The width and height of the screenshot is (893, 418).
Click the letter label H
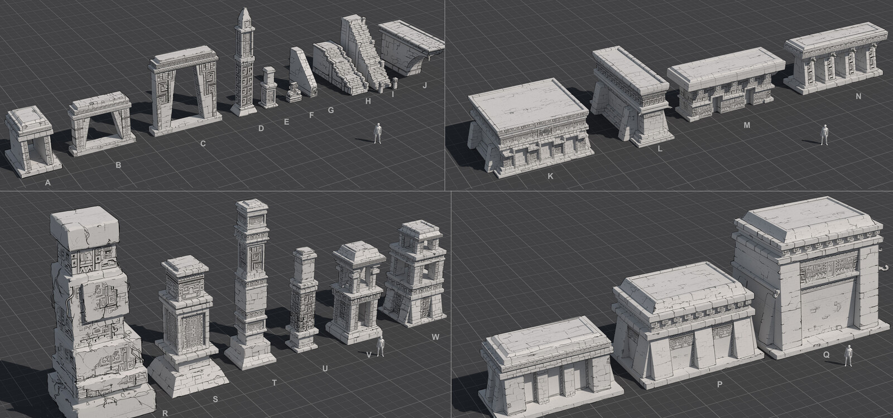tap(368, 101)
